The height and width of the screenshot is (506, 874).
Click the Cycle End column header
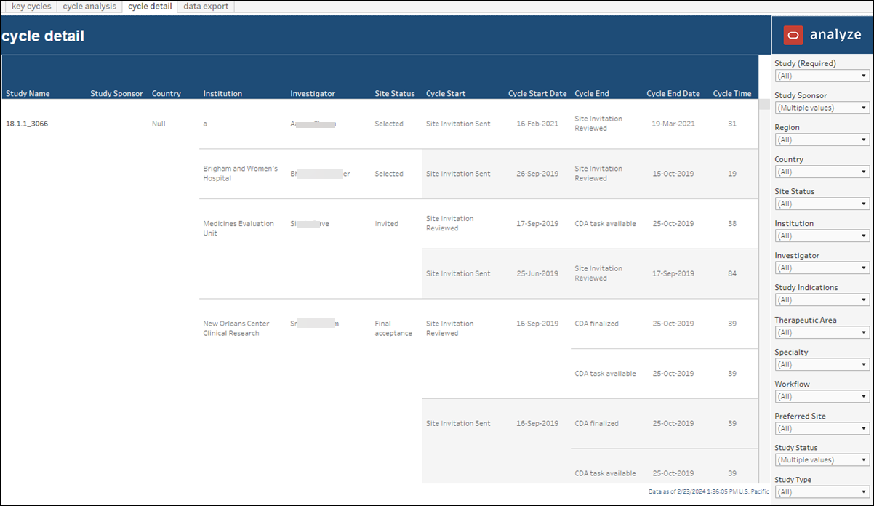592,93
